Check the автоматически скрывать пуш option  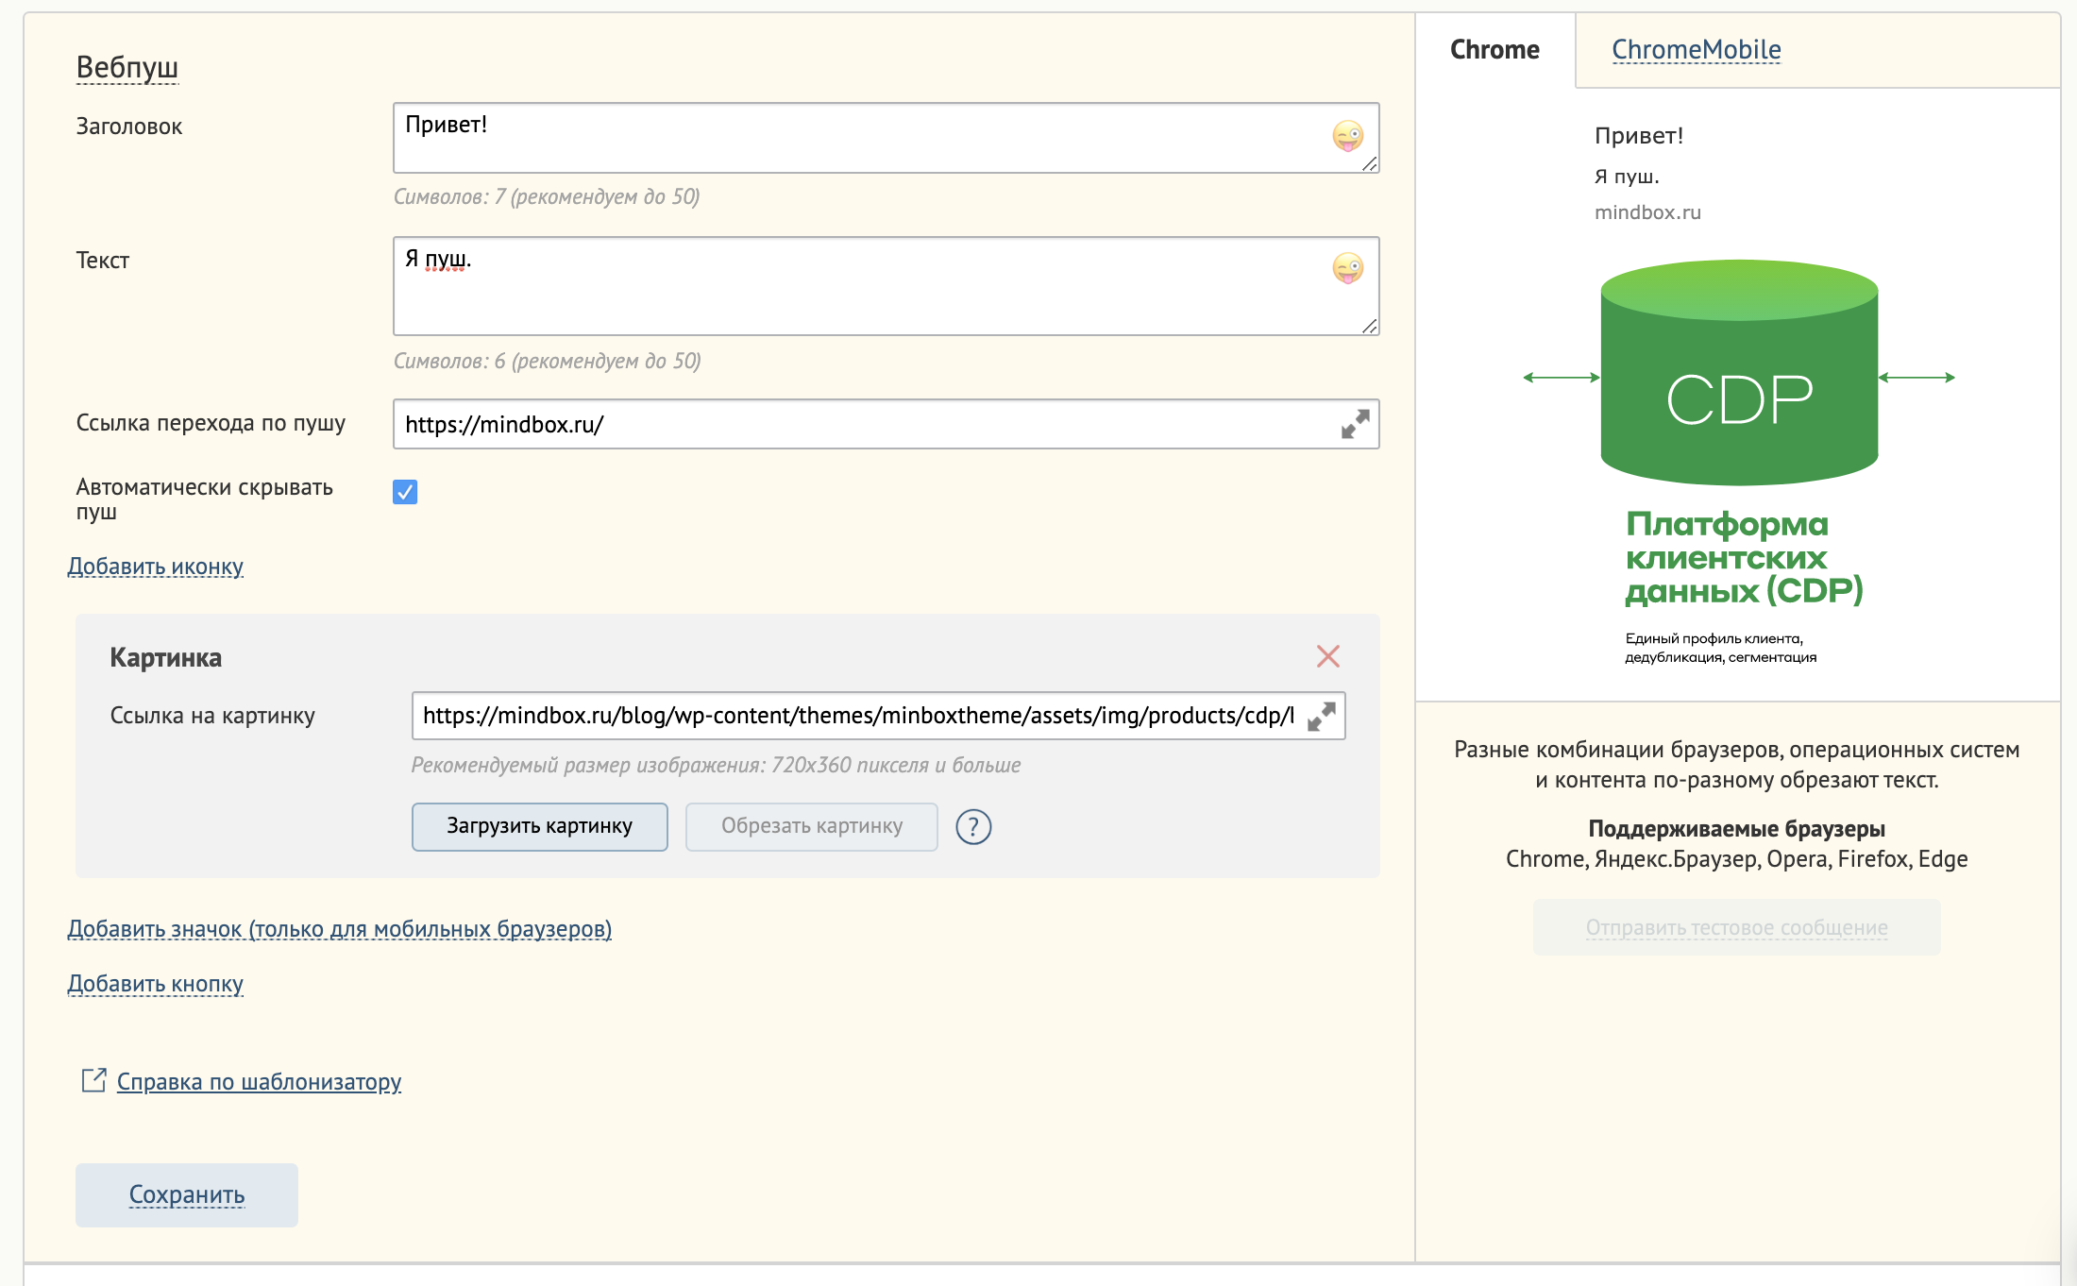pos(405,491)
